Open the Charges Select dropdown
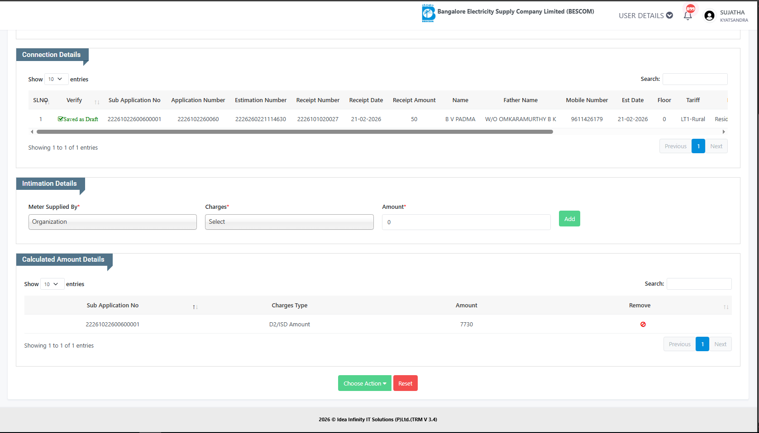Viewport: 759px width, 433px height. coord(289,222)
